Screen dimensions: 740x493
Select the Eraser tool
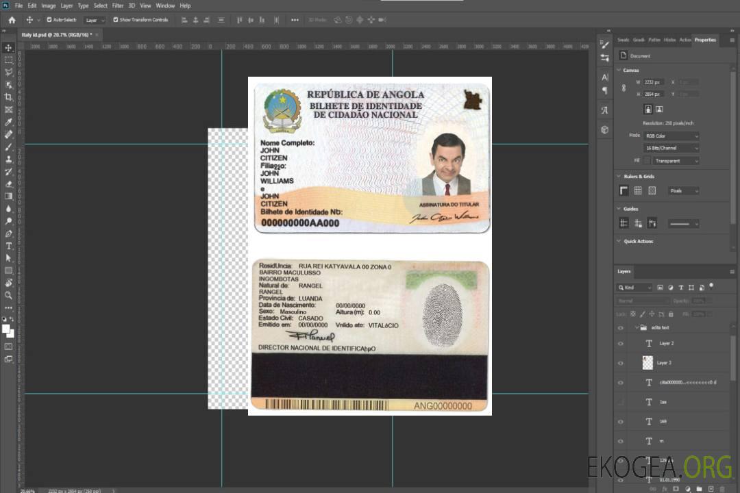pos(8,184)
